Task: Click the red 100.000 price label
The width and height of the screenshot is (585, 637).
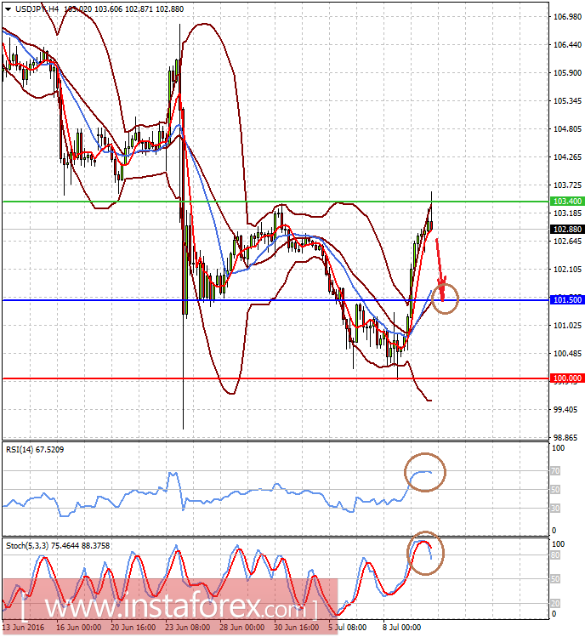Action: [567, 378]
